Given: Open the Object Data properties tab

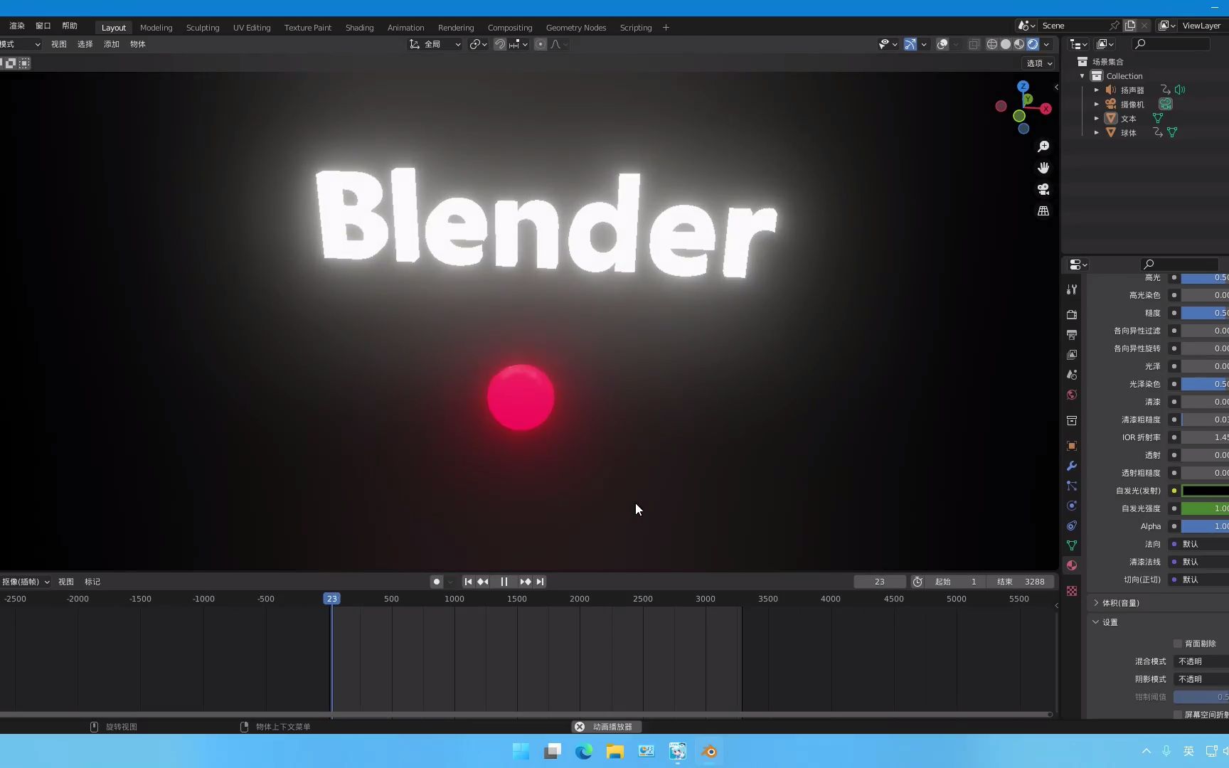Looking at the screenshot, I should click(1072, 545).
